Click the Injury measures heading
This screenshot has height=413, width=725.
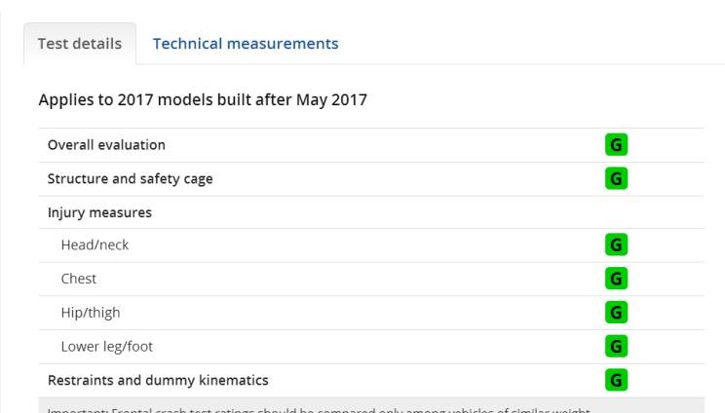(99, 212)
